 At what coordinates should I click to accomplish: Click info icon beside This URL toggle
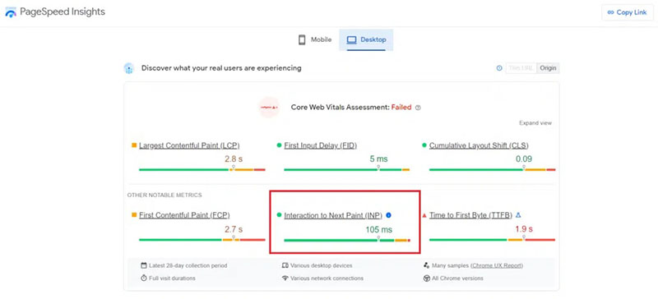pos(499,68)
